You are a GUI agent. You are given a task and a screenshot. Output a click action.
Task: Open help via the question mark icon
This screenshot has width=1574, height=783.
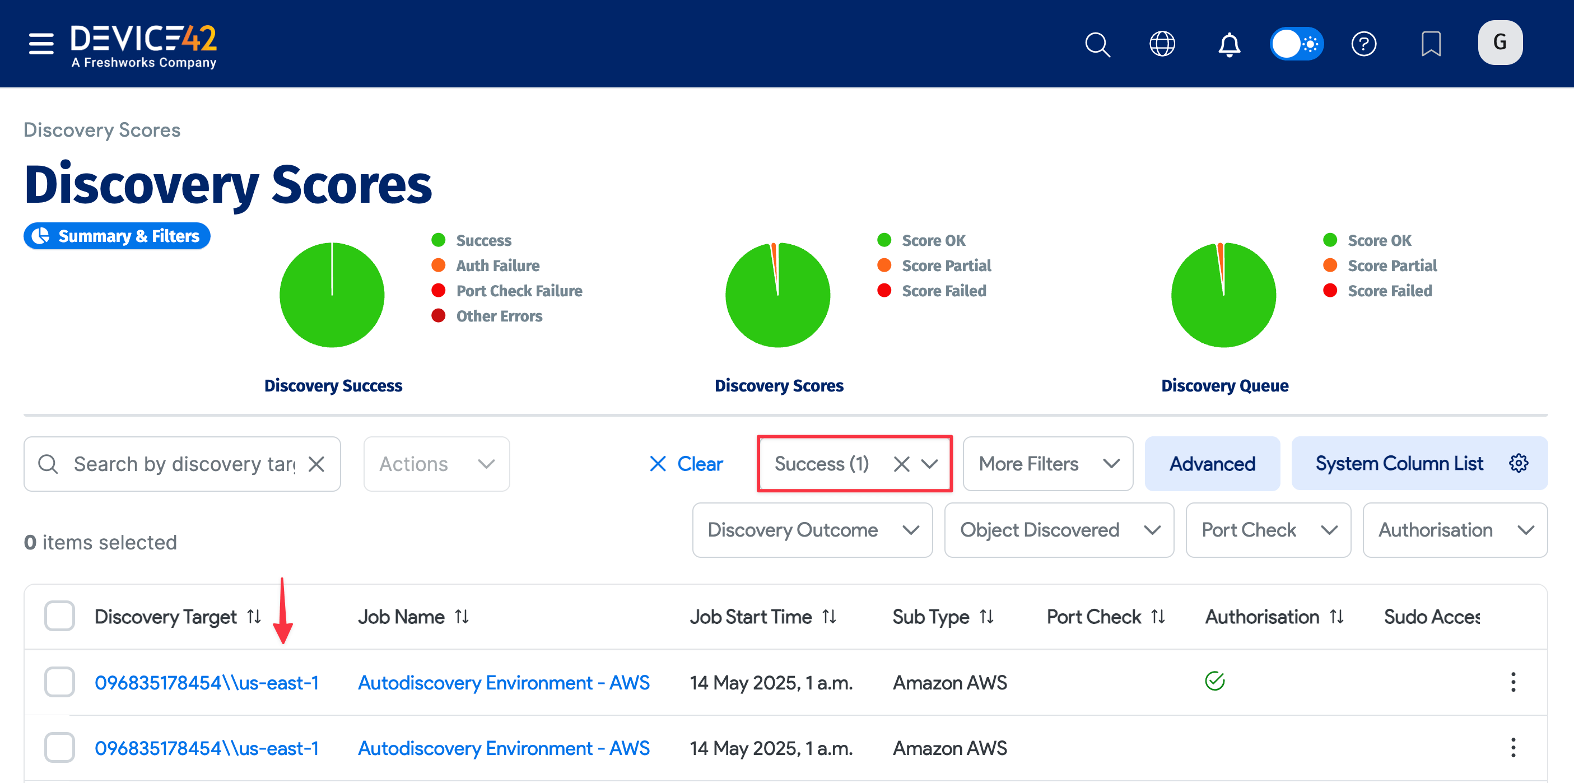click(x=1365, y=43)
